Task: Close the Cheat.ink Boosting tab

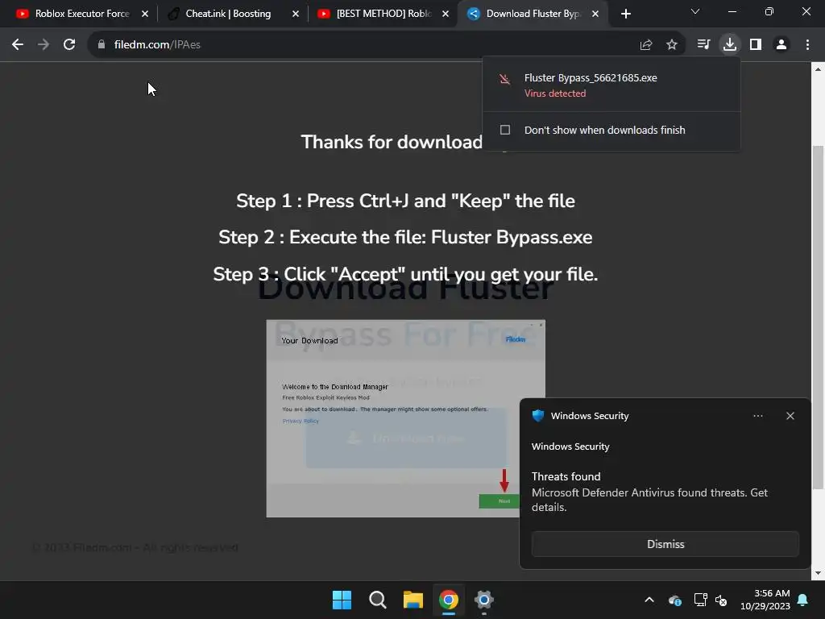Action: [x=296, y=14]
